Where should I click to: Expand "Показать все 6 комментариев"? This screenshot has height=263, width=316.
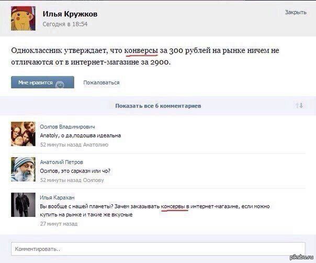[158, 105]
